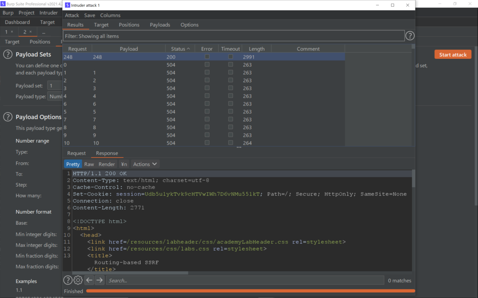Open Burp menu in main window
The height and width of the screenshot is (298, 478).
(x=8, y=13)
